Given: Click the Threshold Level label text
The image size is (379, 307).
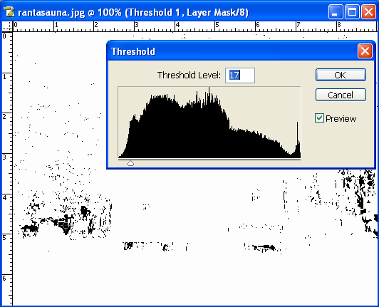Looking at the screenshot, I should pos(189,76).
